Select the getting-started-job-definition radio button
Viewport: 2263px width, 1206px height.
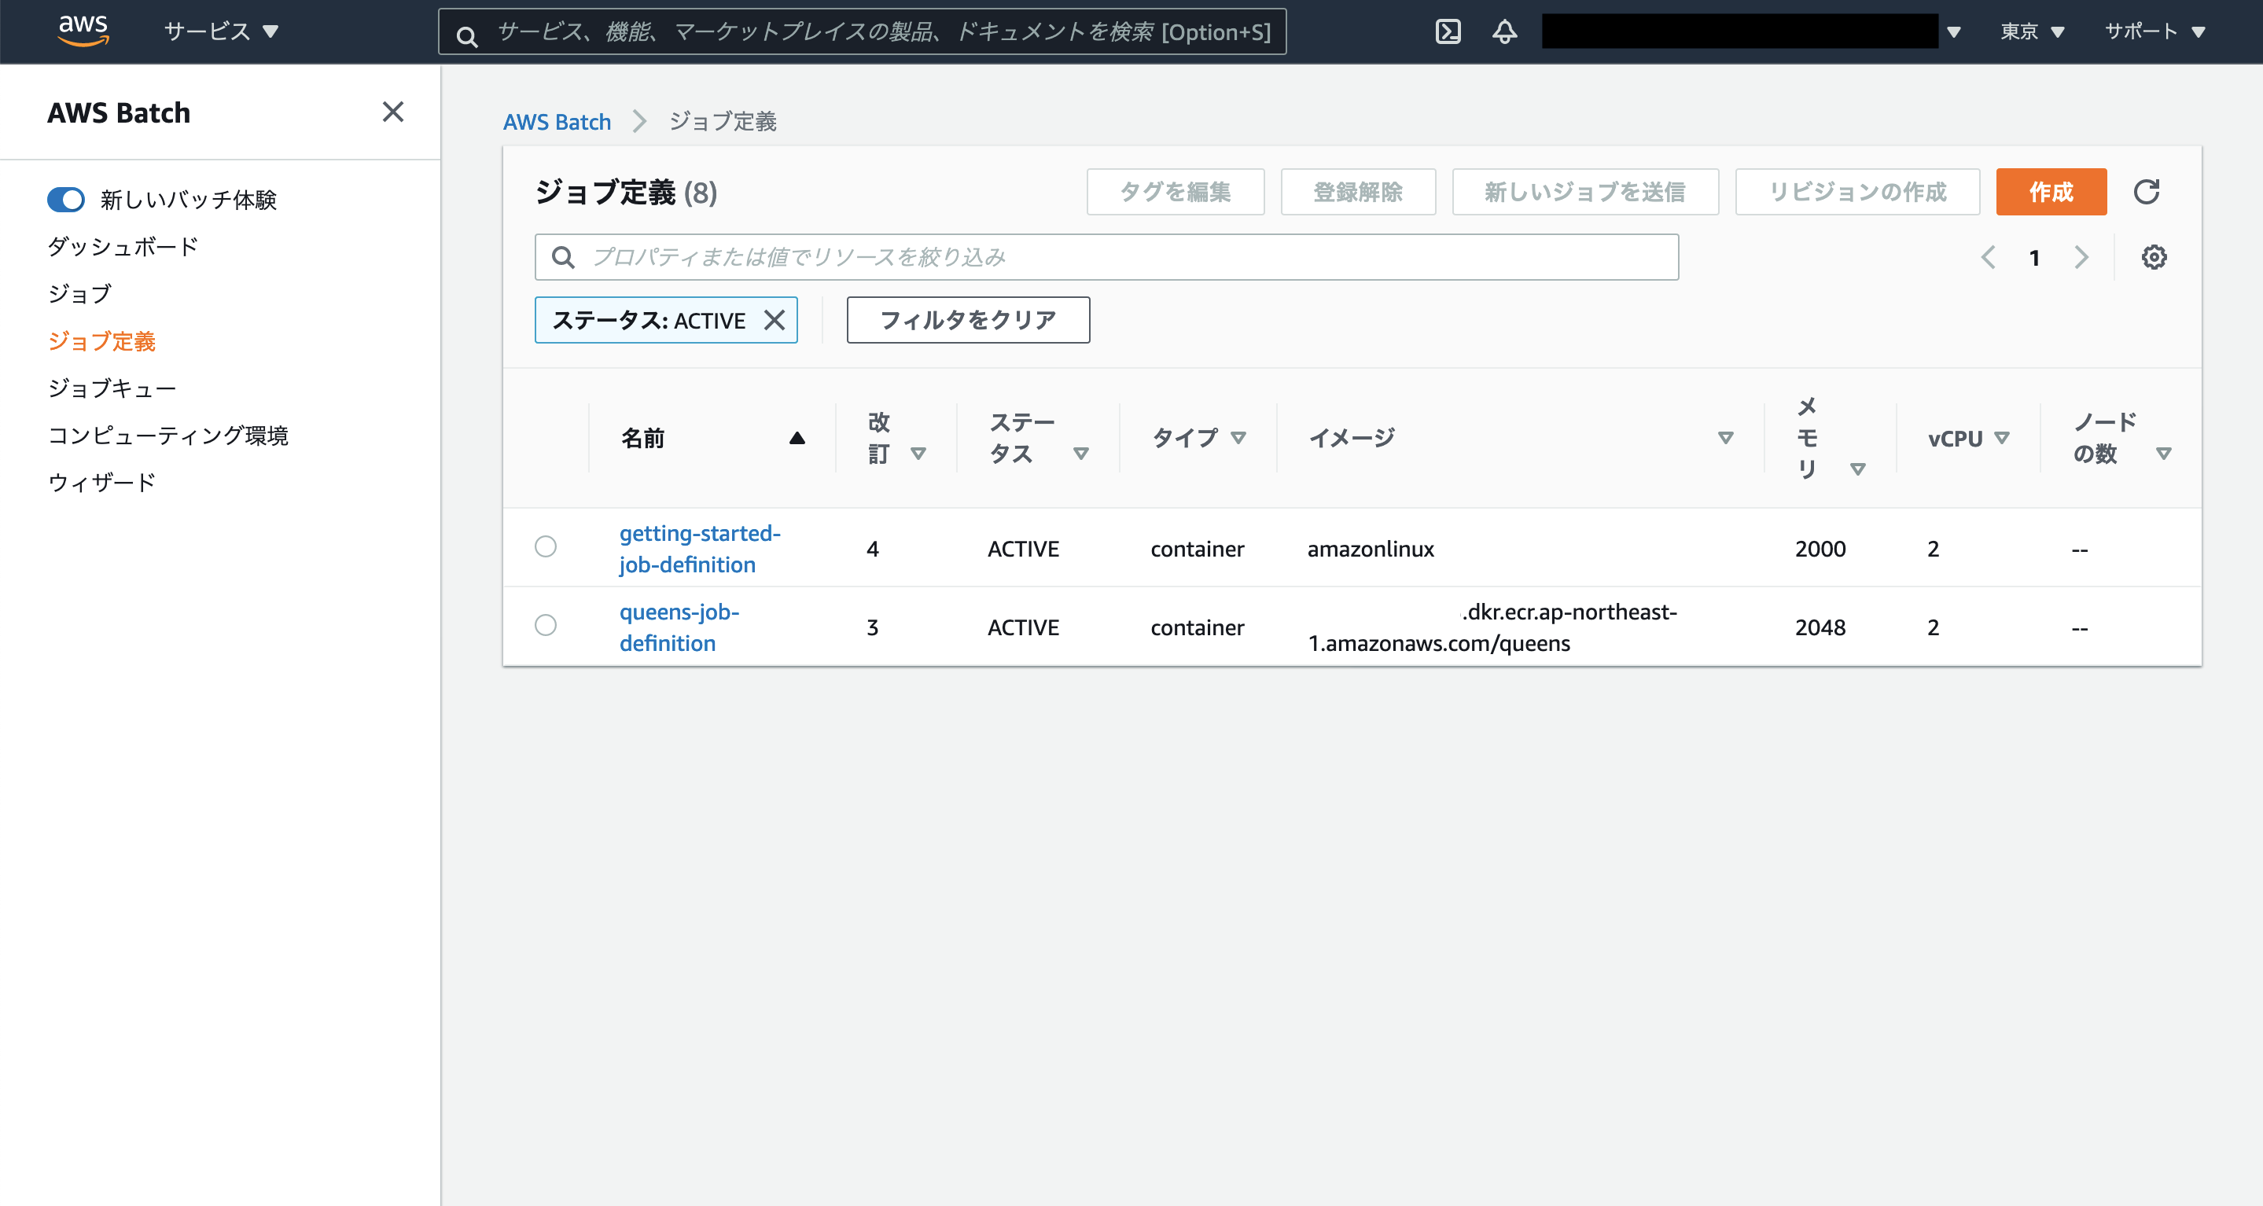[546, 546]
